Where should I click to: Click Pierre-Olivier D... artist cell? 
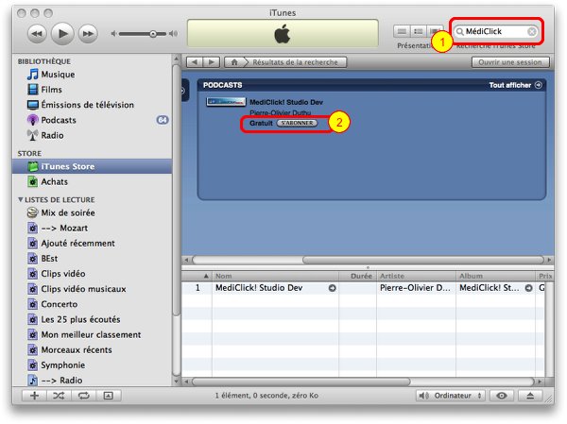coord(415,288)
